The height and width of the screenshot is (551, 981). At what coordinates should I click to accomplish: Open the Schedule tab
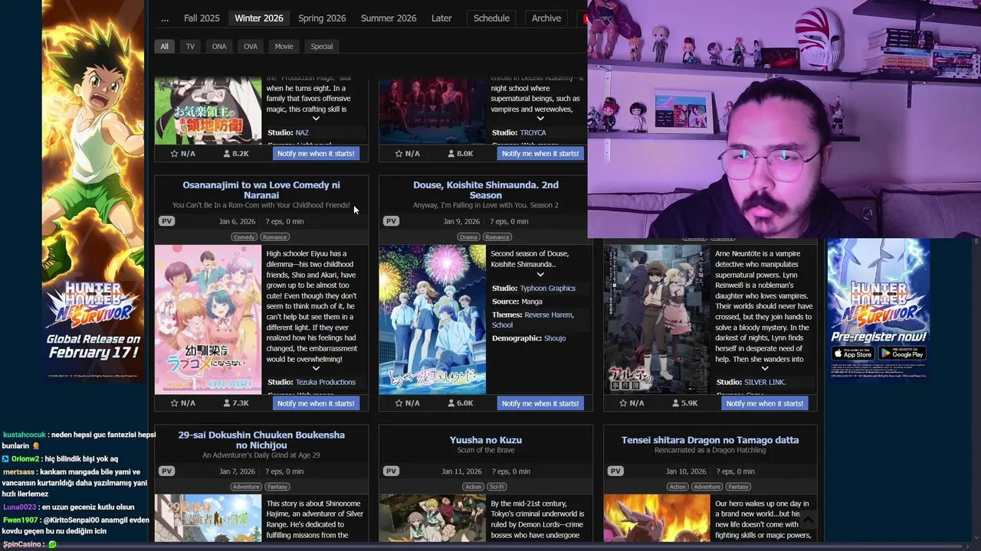click(x=491, y=18)
